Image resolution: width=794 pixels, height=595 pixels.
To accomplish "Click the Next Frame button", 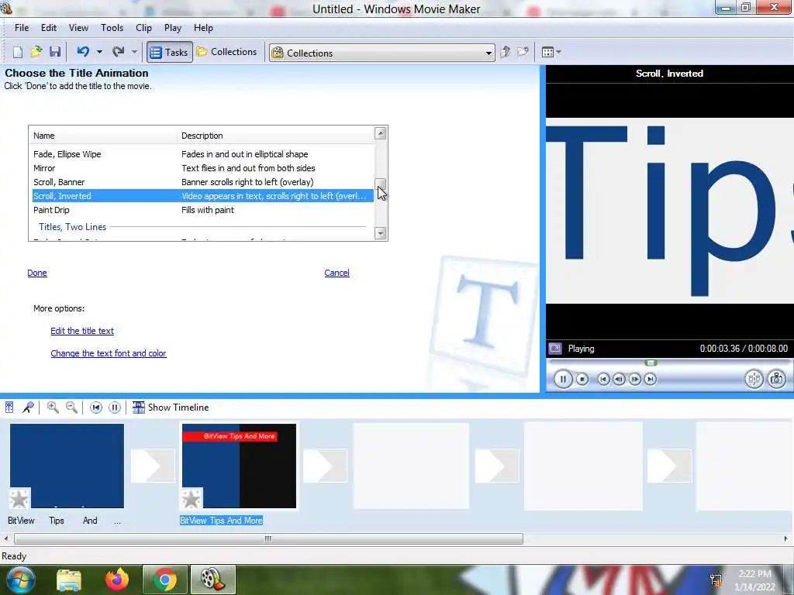I will 634,379.
